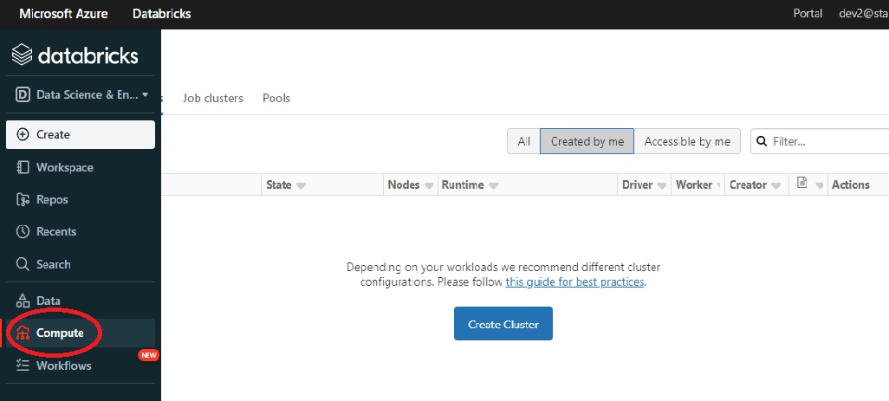
Task: Click the Create plus icon in sidebar
Action: coord(23,134)
